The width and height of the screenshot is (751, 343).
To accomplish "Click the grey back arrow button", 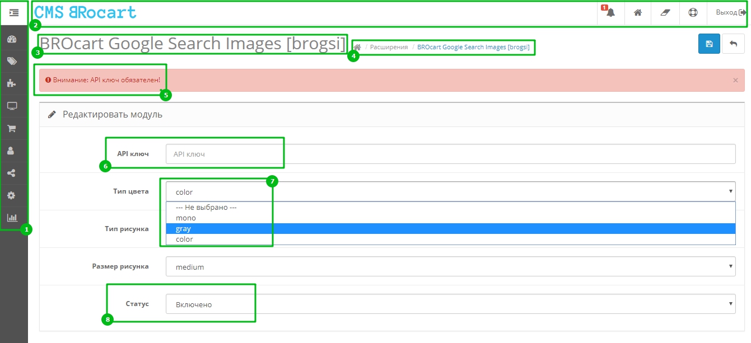I will pyautogui.click(x=733, y=44).
